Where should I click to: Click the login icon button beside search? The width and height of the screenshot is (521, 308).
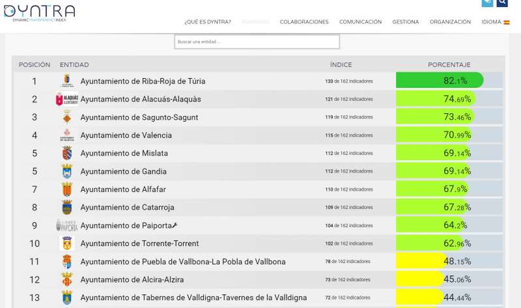click(487, 3)
